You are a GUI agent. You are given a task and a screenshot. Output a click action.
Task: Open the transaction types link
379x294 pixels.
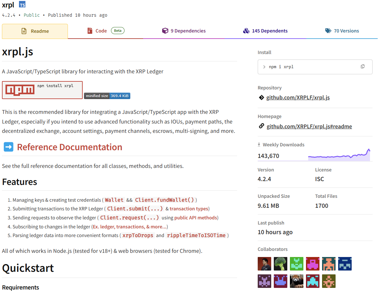[189, 209]
